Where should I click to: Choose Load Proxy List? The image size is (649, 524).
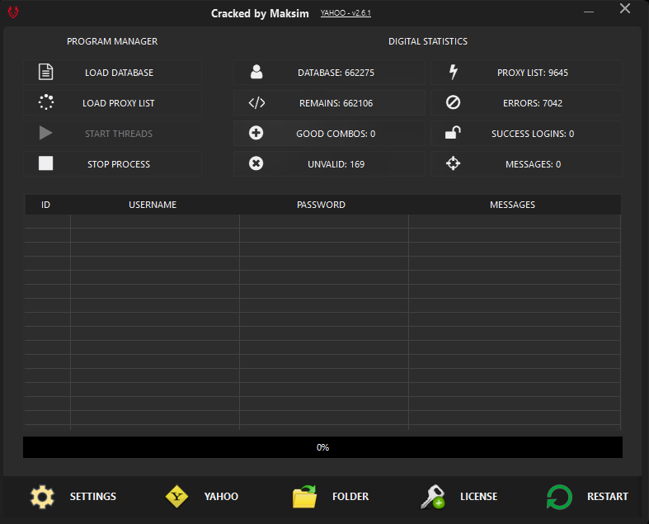point(112,102)
